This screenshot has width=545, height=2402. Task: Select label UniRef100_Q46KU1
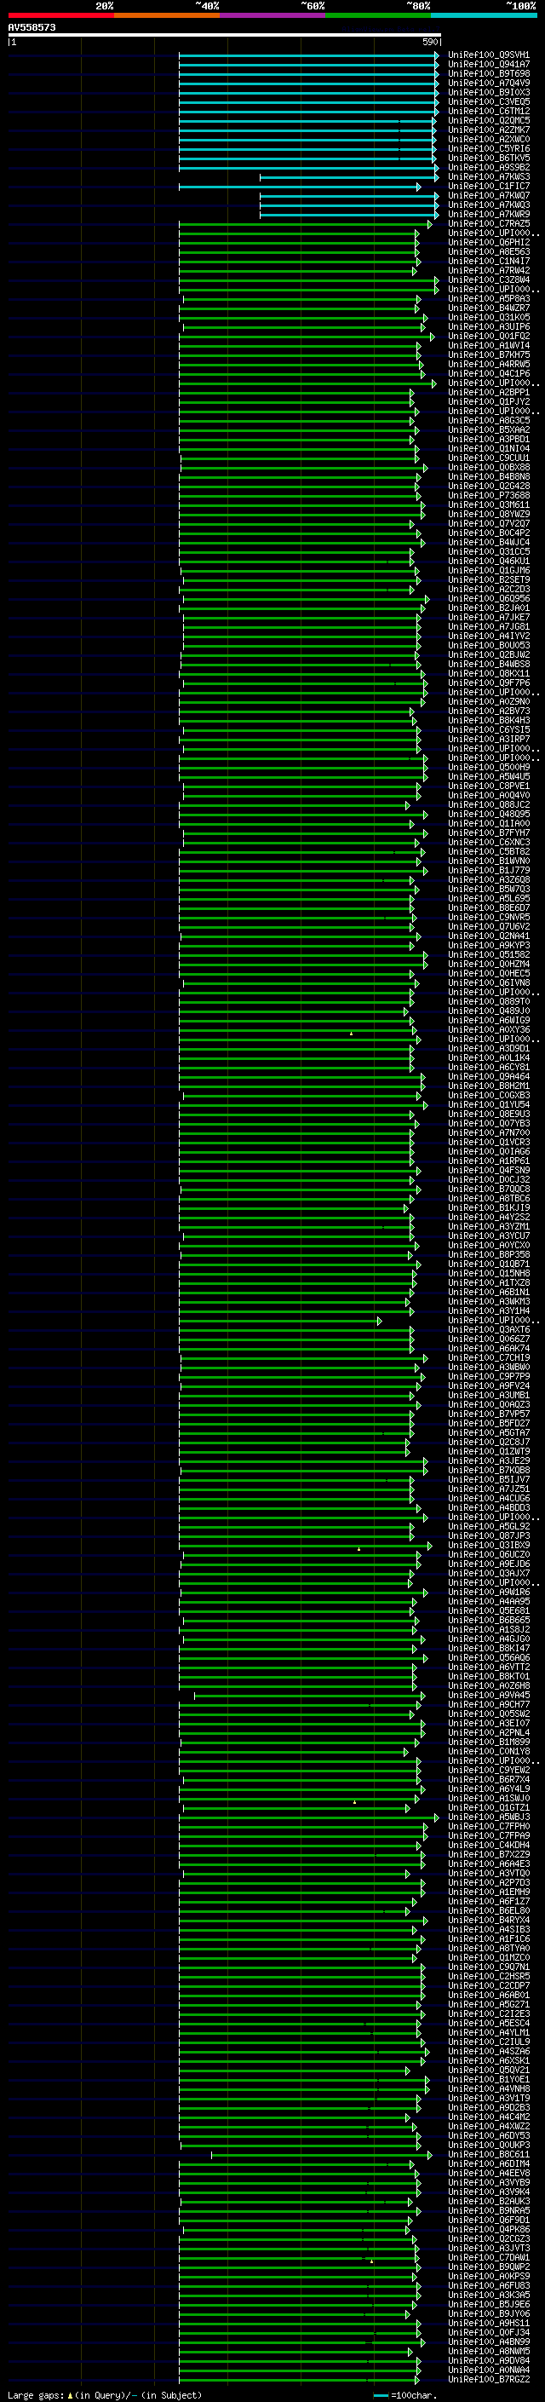pyautogui.click(x=489, y=561)
